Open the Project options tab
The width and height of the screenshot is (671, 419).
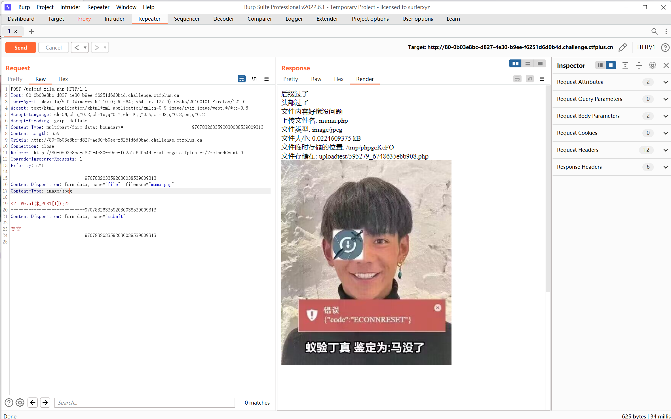(x=370, y=19)
